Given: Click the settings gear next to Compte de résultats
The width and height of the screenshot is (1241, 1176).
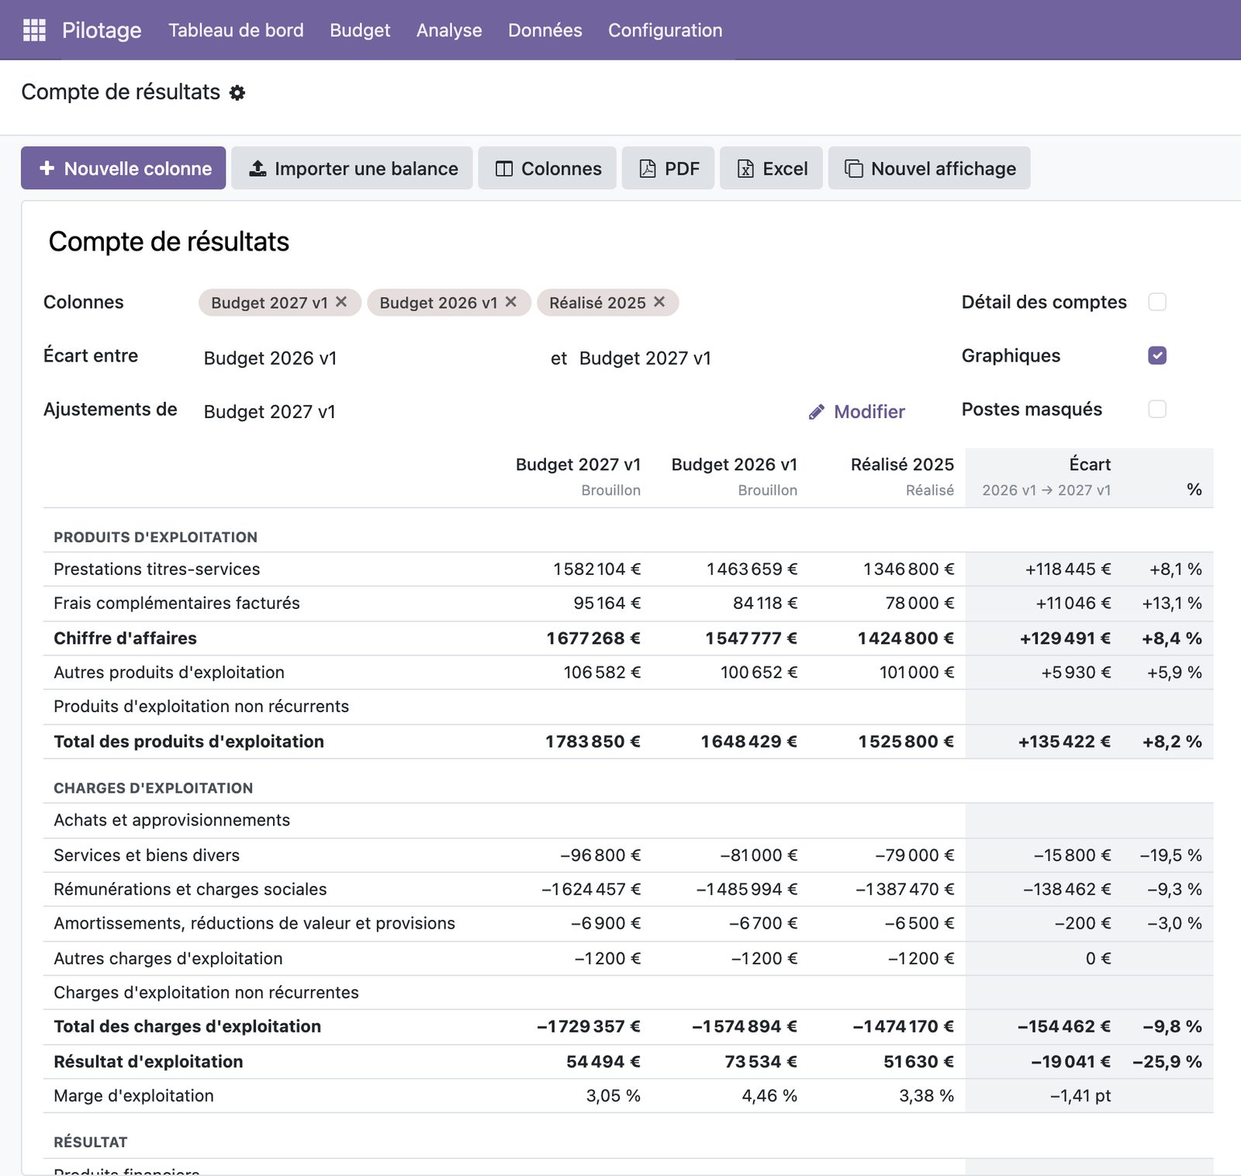Looking at the screenshot, I should (x=237, y=93).
